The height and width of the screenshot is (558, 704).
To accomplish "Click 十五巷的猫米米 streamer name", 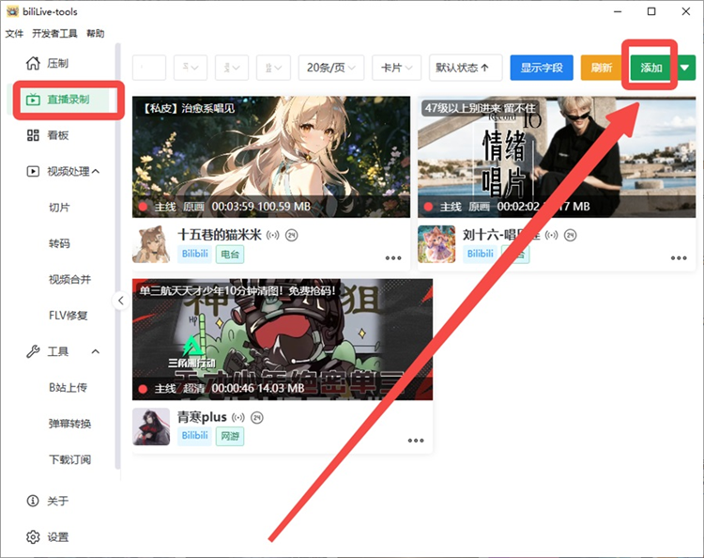I will (x=220, y=235).
